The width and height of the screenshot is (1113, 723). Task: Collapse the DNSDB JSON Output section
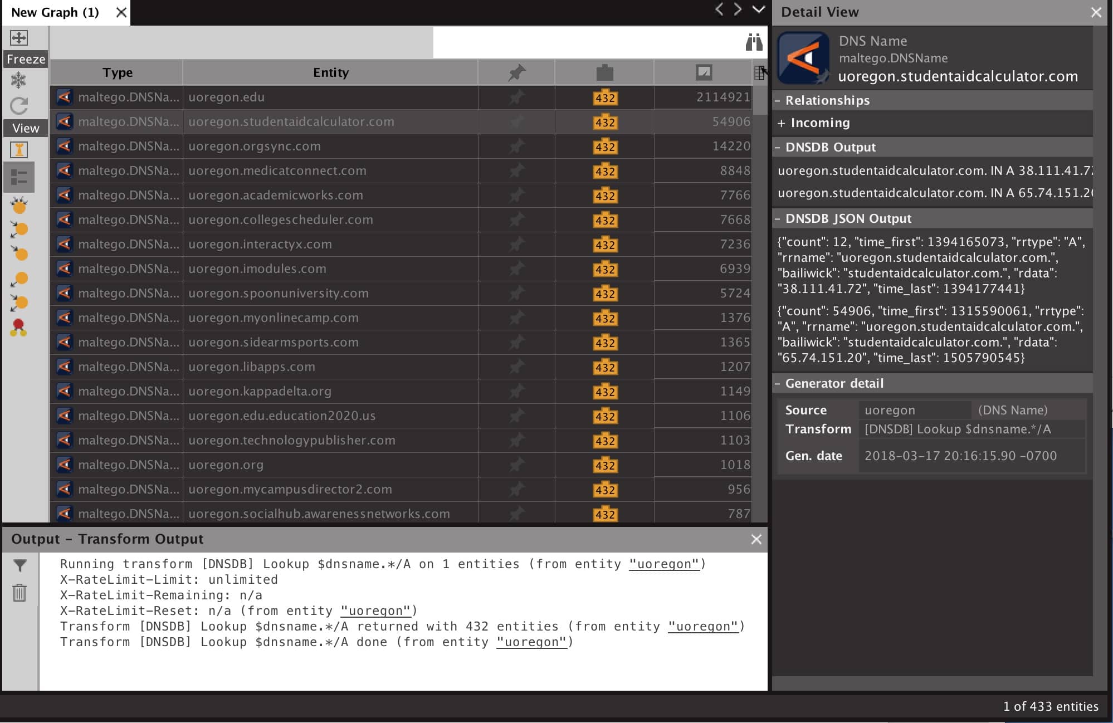click(778, 219)
